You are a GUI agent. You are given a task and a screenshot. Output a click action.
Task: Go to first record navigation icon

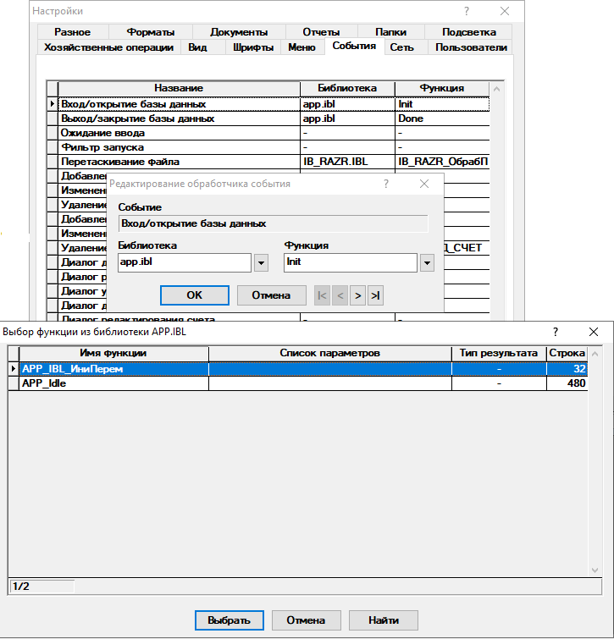tap(322, 295)
